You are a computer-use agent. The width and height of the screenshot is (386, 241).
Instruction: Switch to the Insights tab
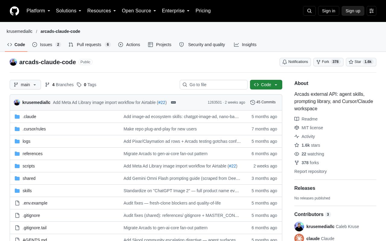[x=245, y=45]
